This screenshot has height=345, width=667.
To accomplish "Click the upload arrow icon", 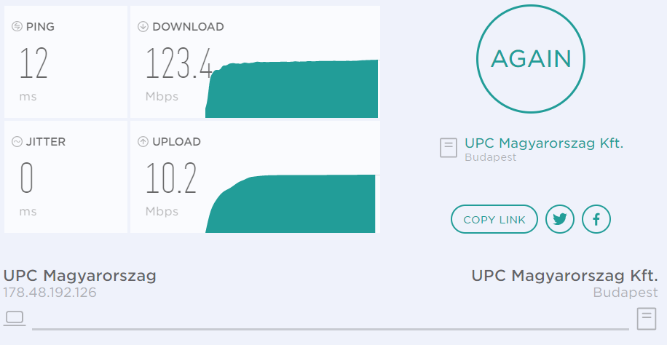I will tap(143, 142).
